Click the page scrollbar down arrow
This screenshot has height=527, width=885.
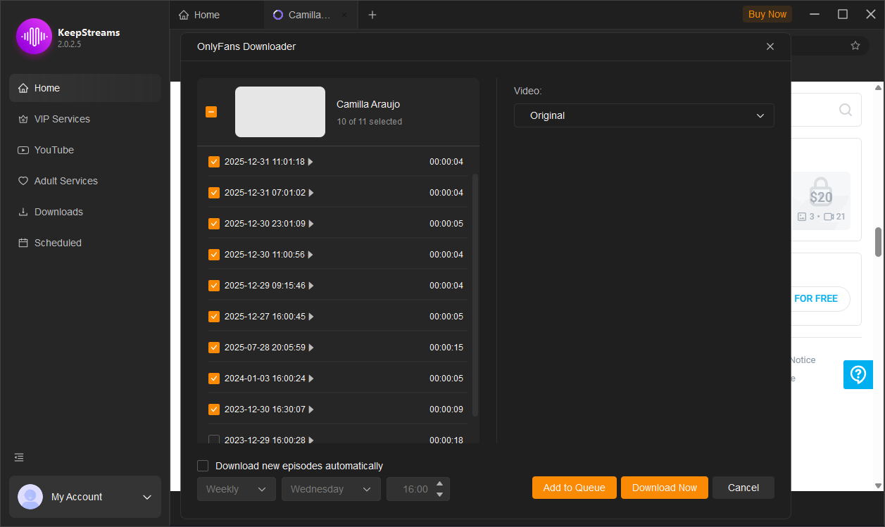(x=878, y=485)
